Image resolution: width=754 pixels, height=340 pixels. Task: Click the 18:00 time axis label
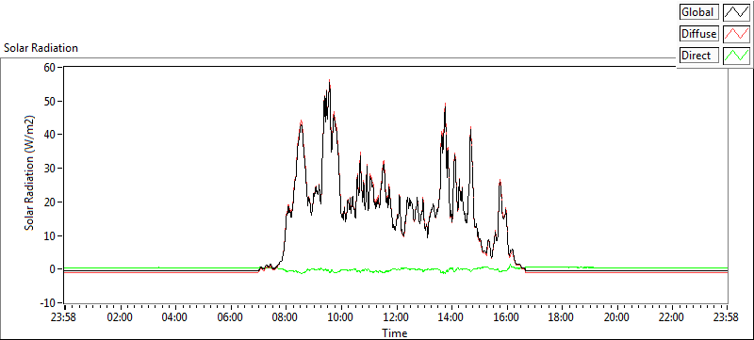pyautogui.click(x=562, y=317)
